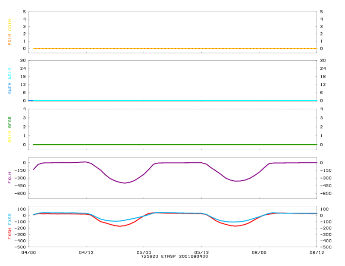
Task: Click the 30 tick on SWEM left axis
Action: pos(23,60)
